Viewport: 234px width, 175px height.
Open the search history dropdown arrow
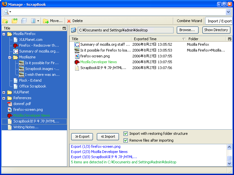(x=228, y=12)
